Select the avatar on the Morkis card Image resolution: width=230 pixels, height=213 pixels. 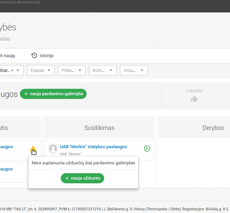click(x=53, y=149)
